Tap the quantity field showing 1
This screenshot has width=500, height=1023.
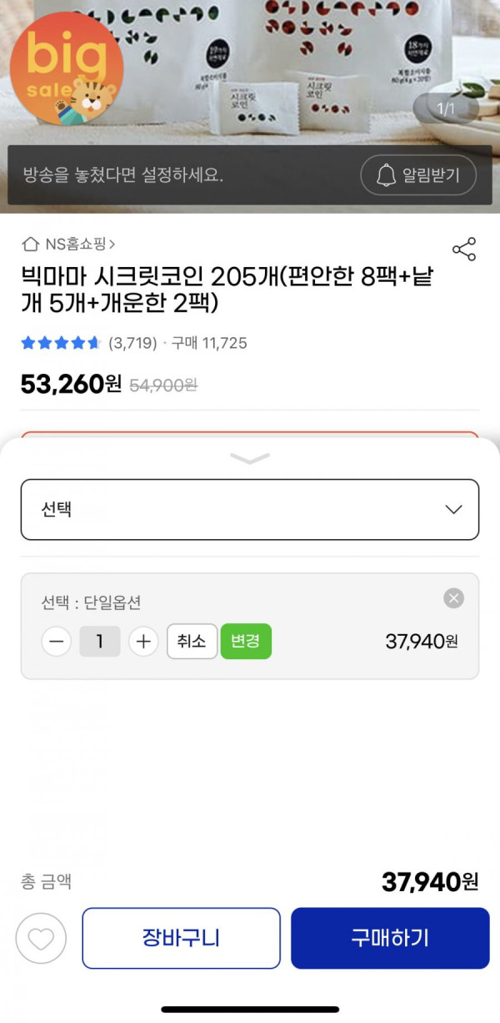[x=100, y=642]
